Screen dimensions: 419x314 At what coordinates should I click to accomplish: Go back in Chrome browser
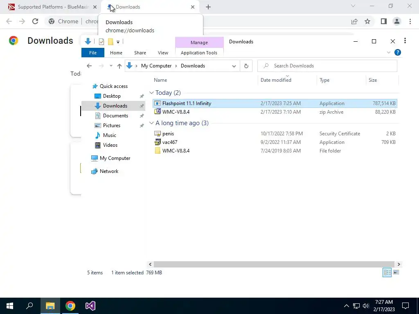click(x=9, y=21)
